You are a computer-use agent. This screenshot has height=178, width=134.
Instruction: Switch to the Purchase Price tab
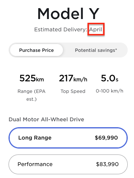pyautogui.click(x=36, y=50)
